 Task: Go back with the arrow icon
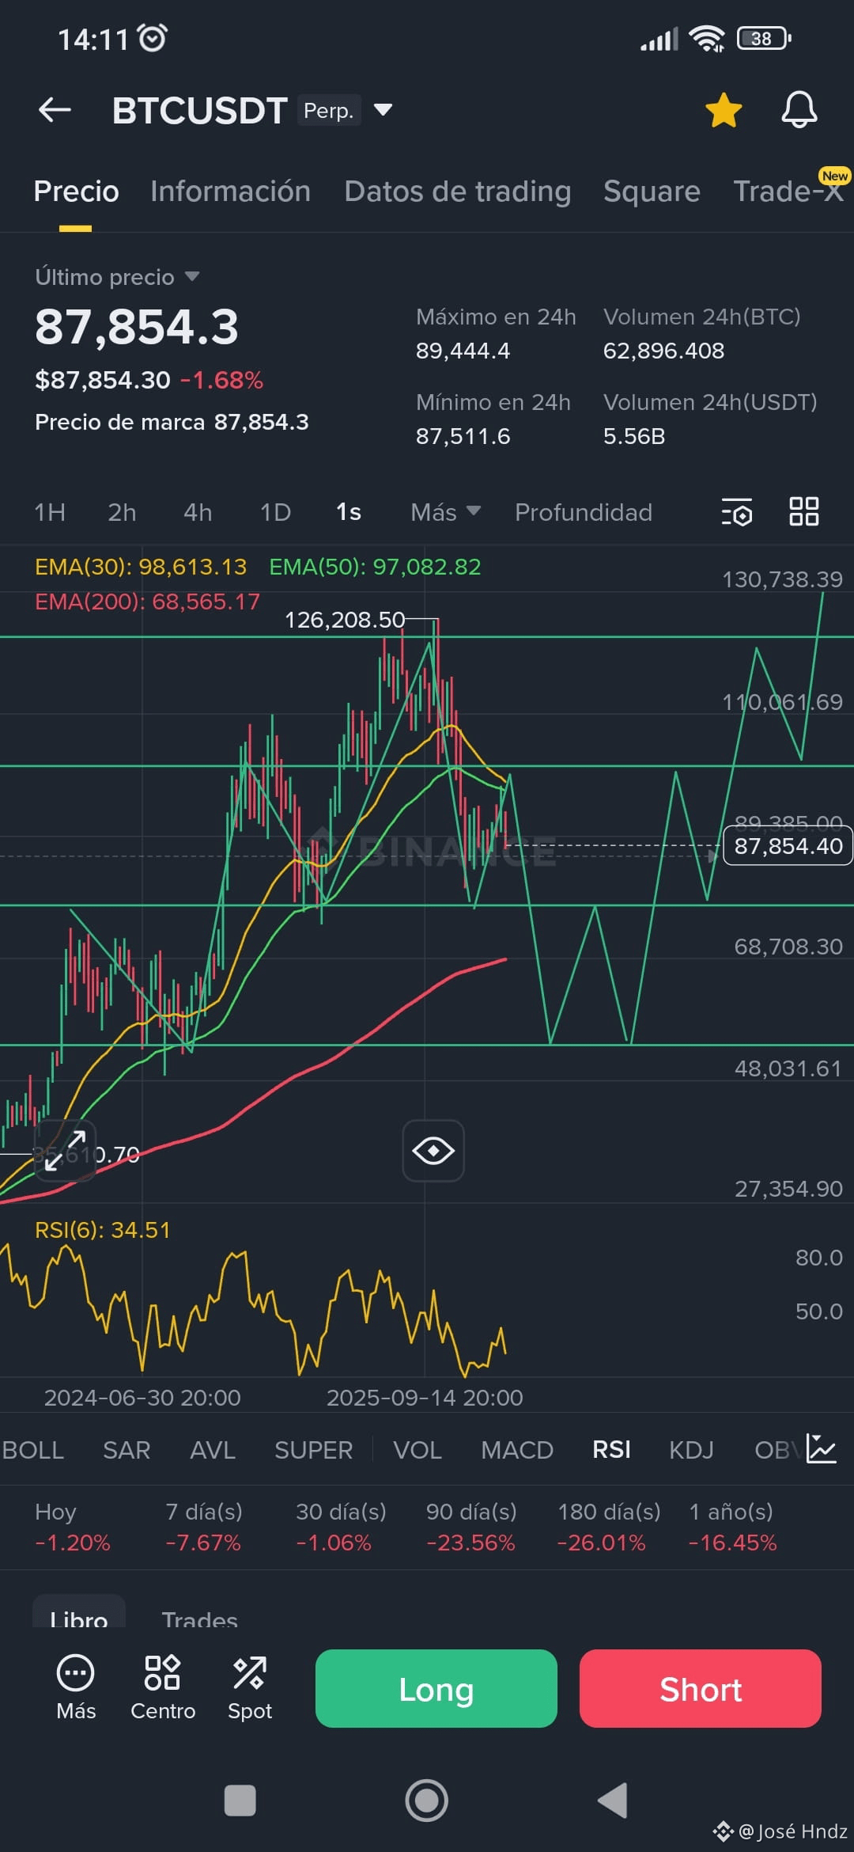tap(55, 110)
